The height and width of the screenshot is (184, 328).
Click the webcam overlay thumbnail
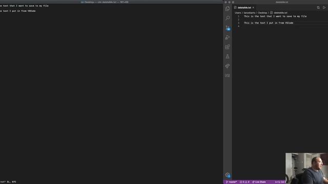click(x=306, y=168)
